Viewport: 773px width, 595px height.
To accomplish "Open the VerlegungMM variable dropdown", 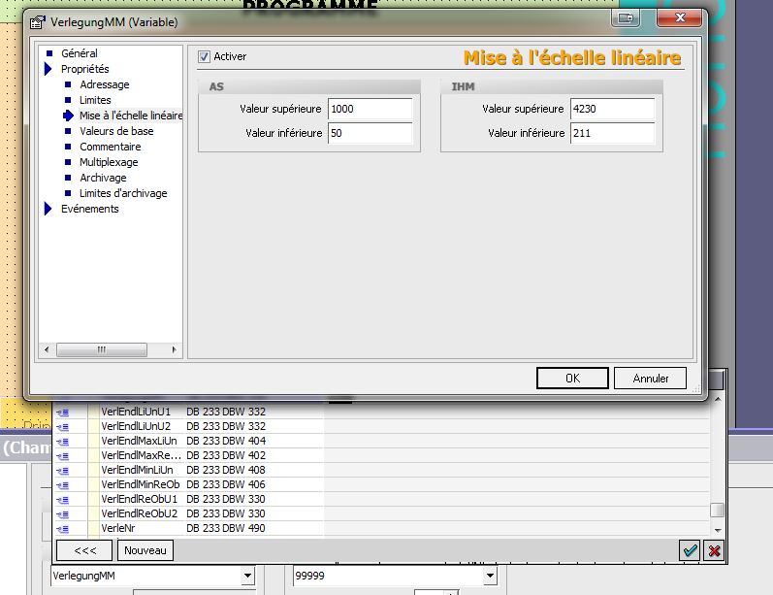I will pos(246,577).
